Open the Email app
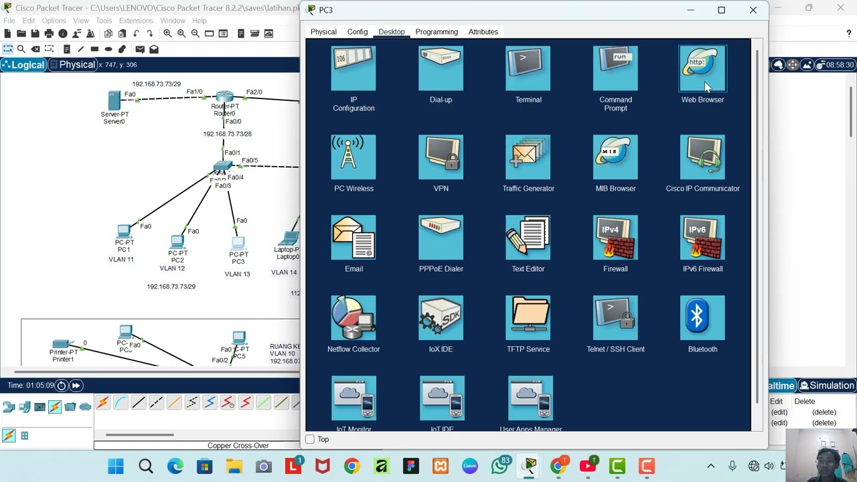Screen dimensions: 857x482 coord(354,238)
